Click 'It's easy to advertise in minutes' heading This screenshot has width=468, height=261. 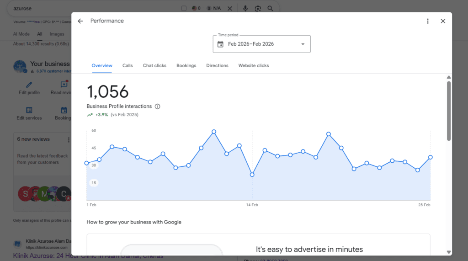pos(309,250)
